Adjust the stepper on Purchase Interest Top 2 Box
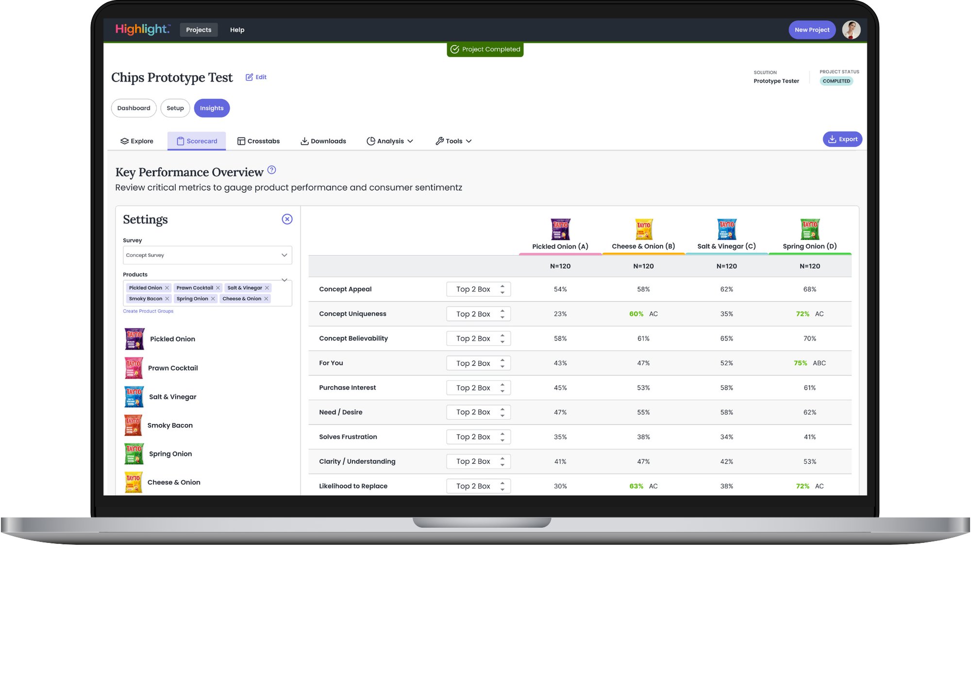The width and height of the screenshot is (971, 675). coord(503,388)
